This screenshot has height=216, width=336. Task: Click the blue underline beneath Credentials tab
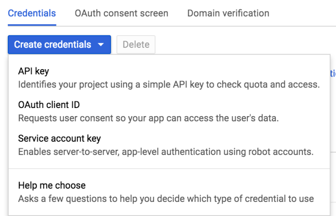[32, 25]
